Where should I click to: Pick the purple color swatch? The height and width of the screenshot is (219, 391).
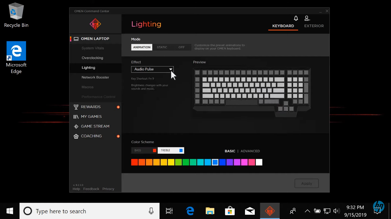click(x=230, y=162)
